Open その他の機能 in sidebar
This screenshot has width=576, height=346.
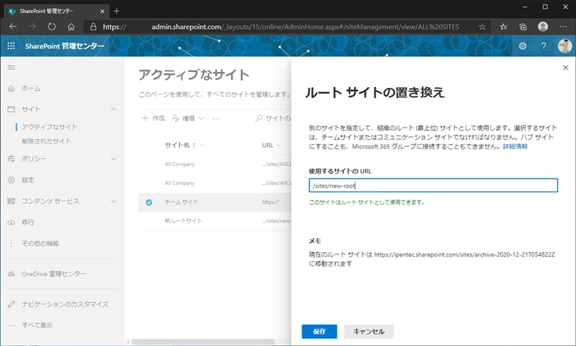click(40, 243)
